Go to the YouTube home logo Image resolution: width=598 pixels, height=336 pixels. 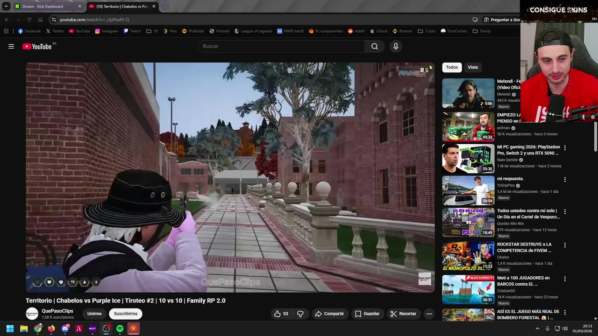coord(37,46)
